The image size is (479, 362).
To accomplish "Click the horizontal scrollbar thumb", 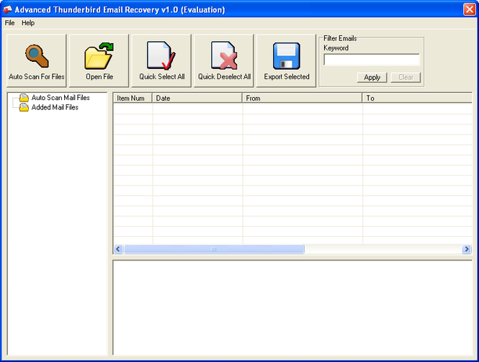I will coord(214,249).
